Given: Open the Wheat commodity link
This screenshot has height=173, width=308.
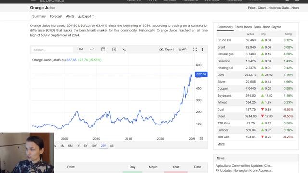Looking at the screenshot, I should [222, 102].
